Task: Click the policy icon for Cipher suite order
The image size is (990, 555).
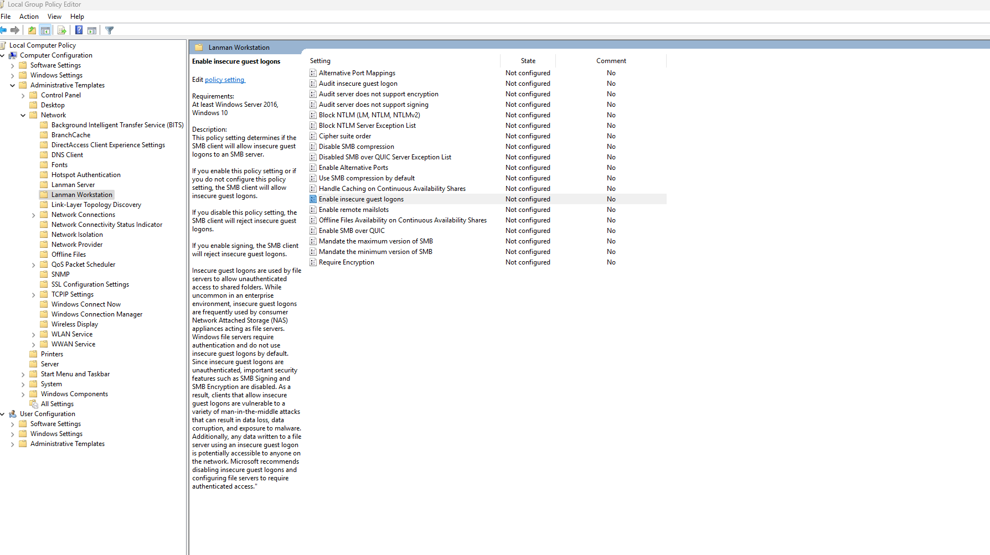Action: coord(313,136)
